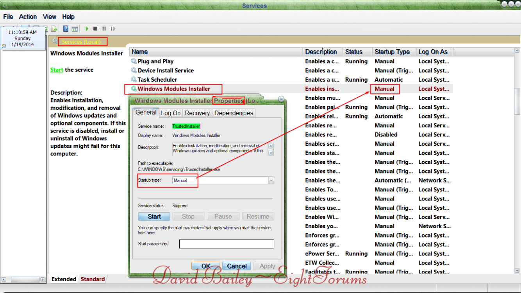Click the Restart Service toolbar icon

(113, 29)
